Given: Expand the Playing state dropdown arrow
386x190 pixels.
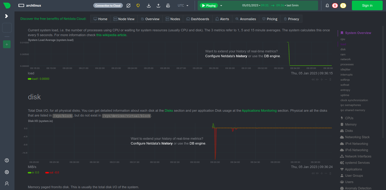Looking at the screenshot, I should coord(221,5).
